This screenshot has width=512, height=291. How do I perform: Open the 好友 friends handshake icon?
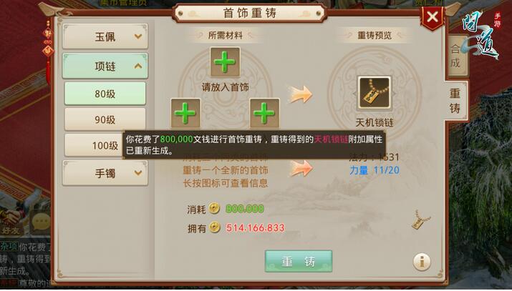click(11, 222)
